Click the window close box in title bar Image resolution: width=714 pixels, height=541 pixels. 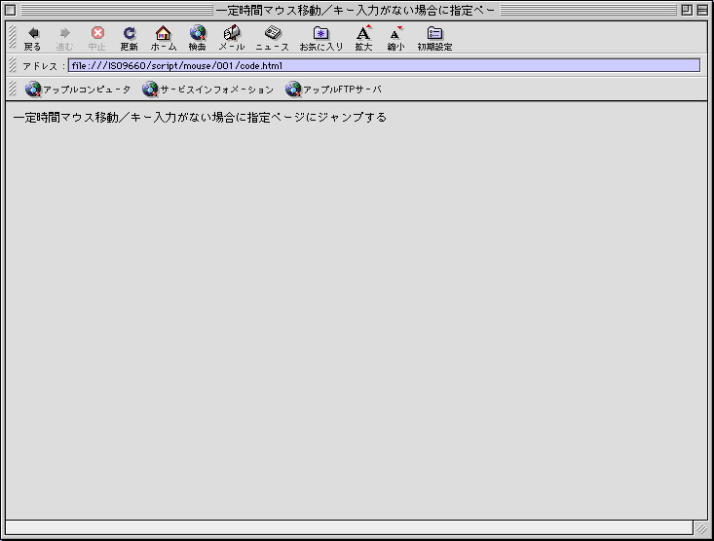click(10, 10)
